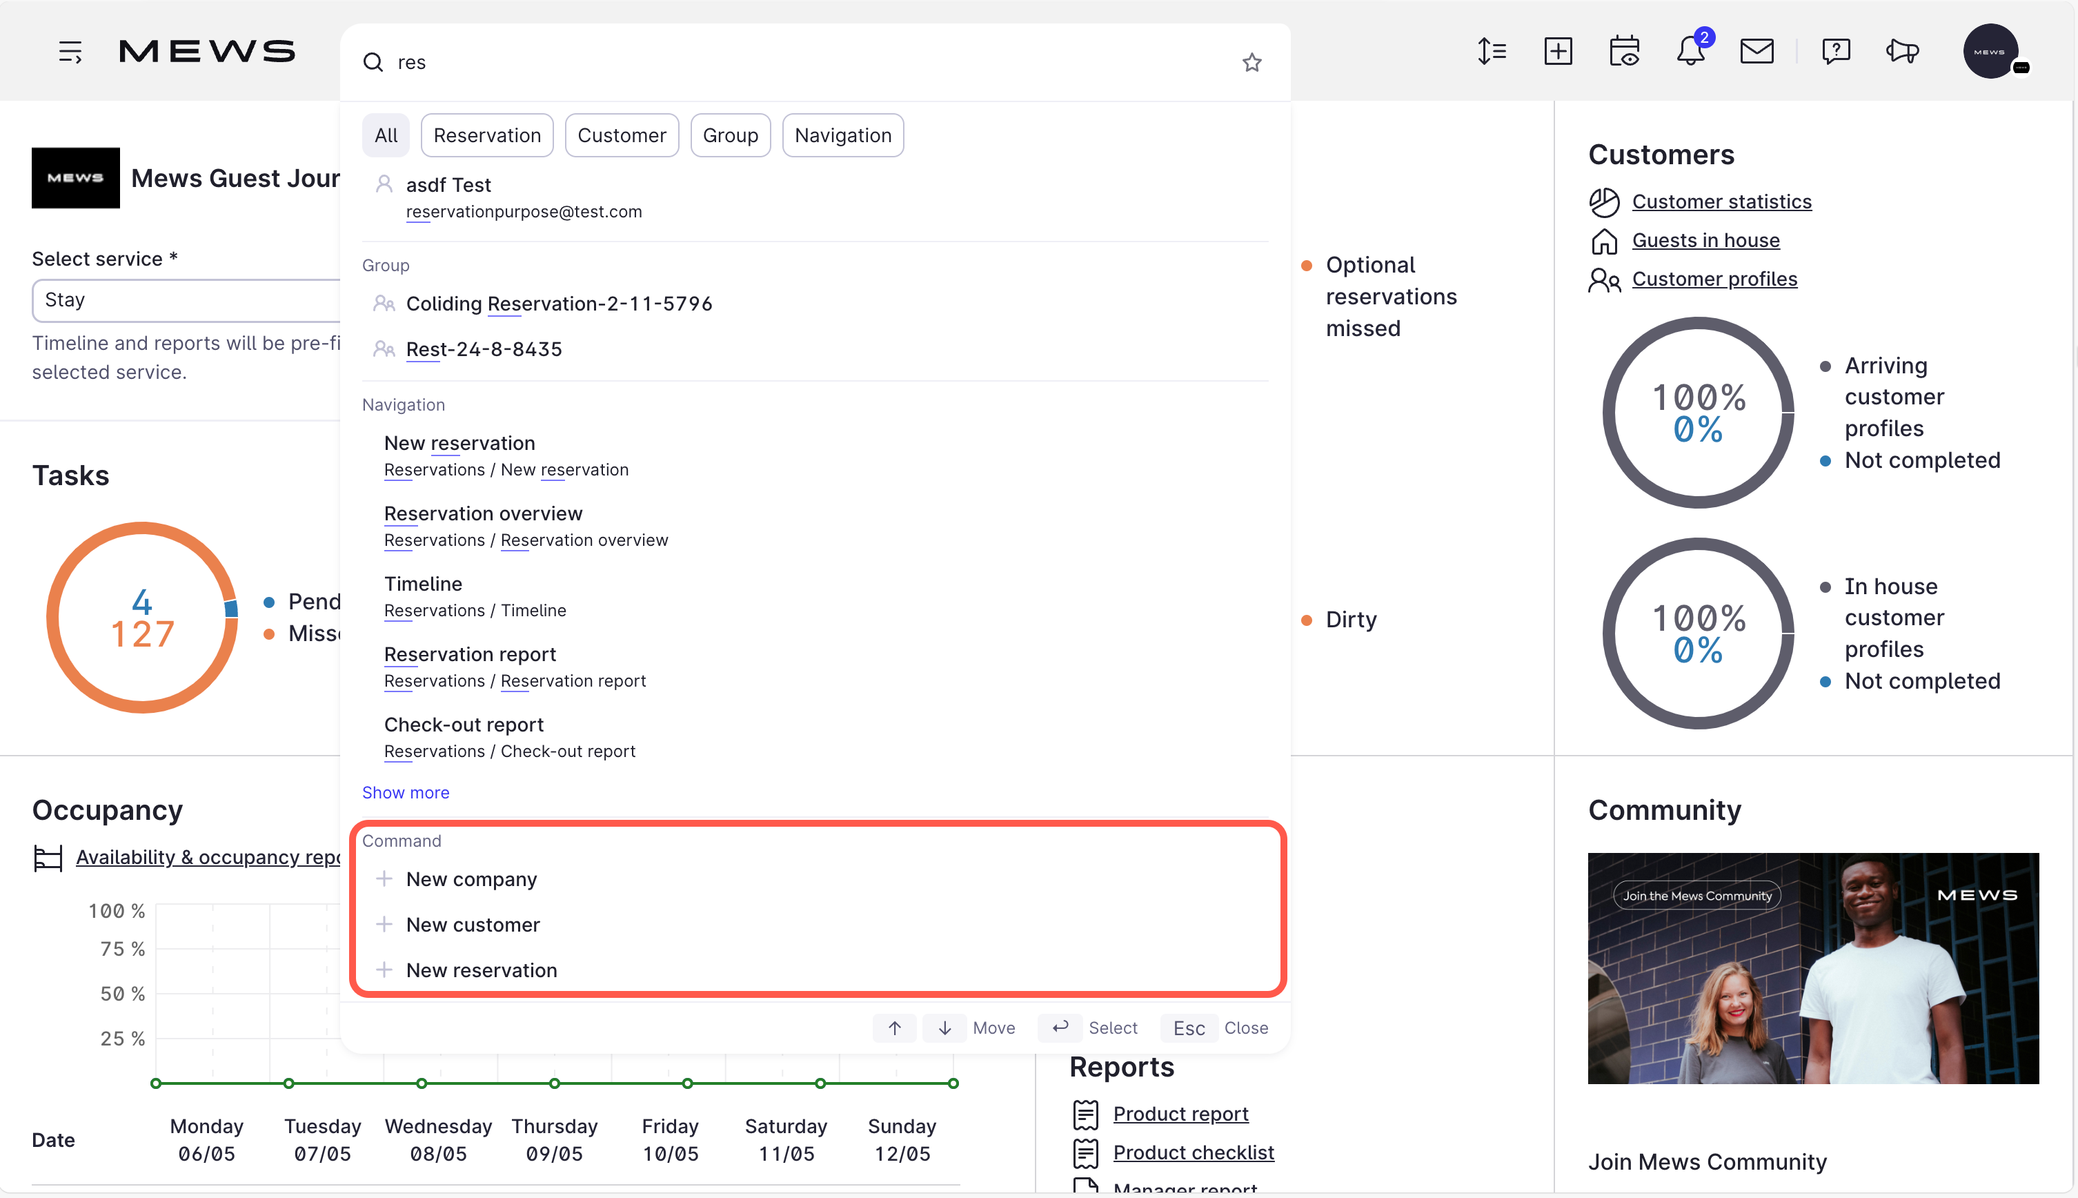Screen dimensions: 2078x1198
Task: Click person icon beside asdf Test
Action: pos(384,184)
